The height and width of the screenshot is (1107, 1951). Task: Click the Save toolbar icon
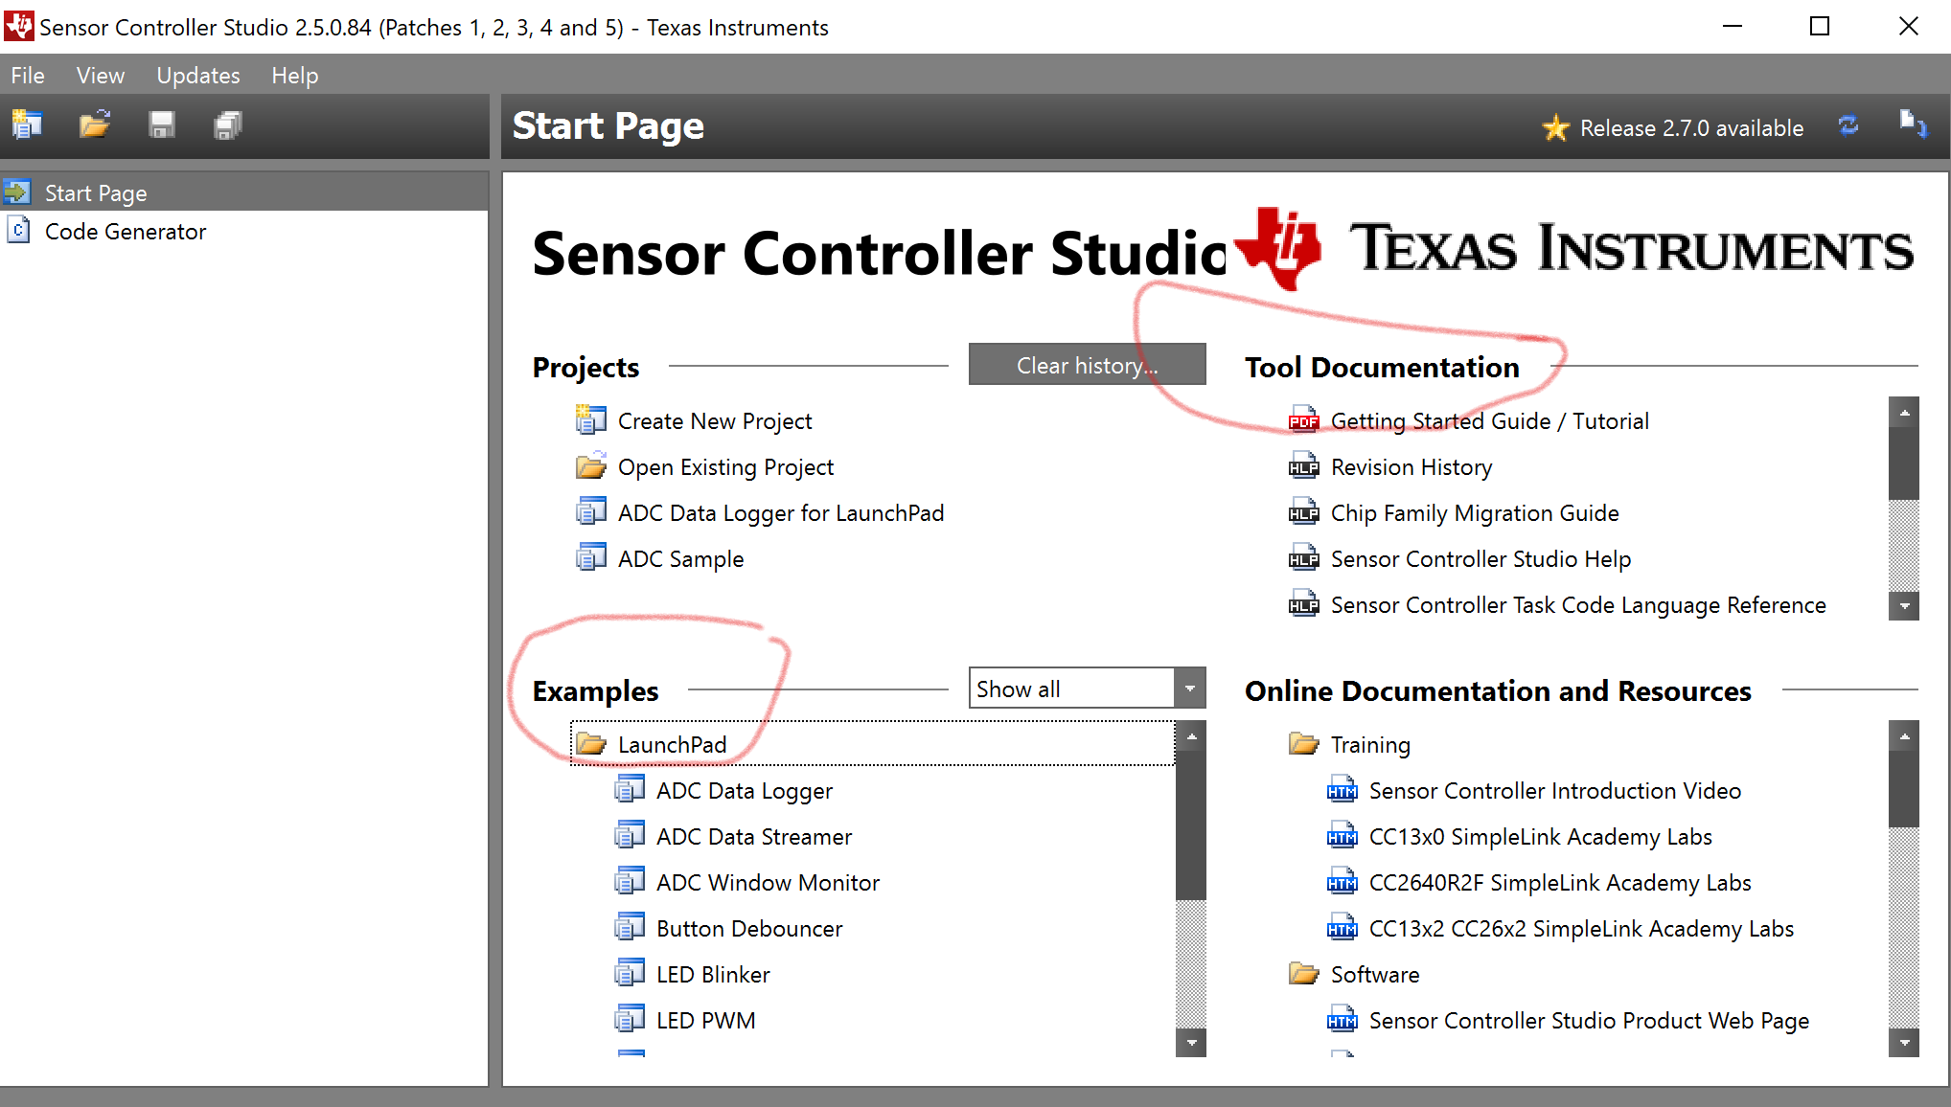point(161,124)
